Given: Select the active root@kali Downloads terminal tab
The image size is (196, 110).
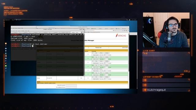Looking at the screenshot, I should point(76,32).
